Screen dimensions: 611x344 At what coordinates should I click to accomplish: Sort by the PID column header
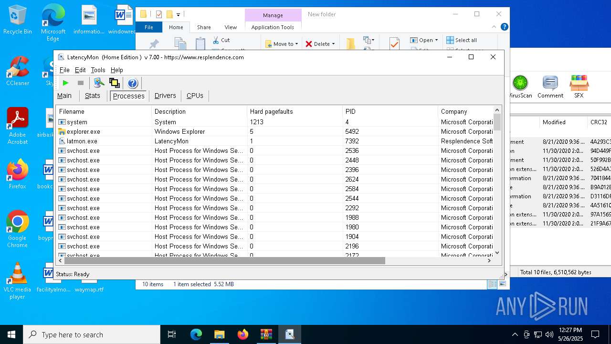[x=390, y=111]
